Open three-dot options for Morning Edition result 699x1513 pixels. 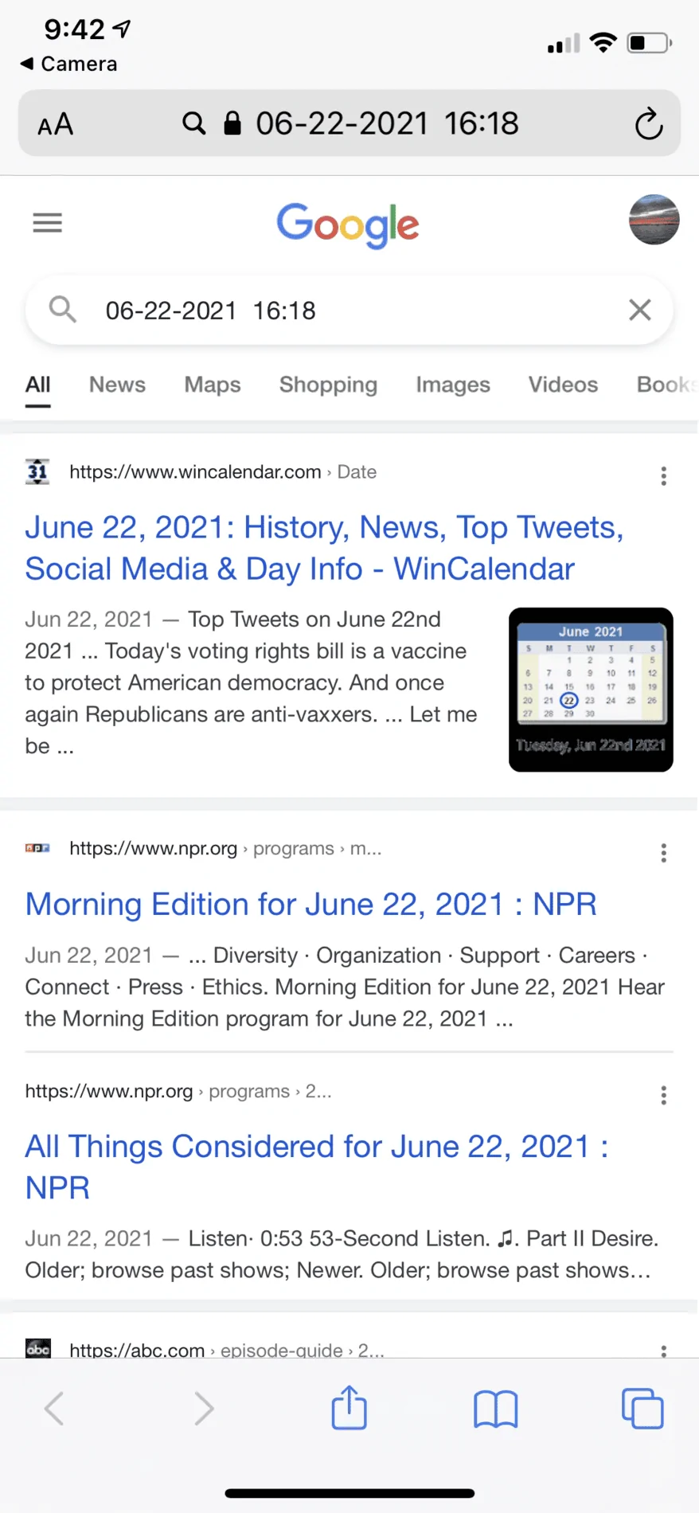click(663, 853)
